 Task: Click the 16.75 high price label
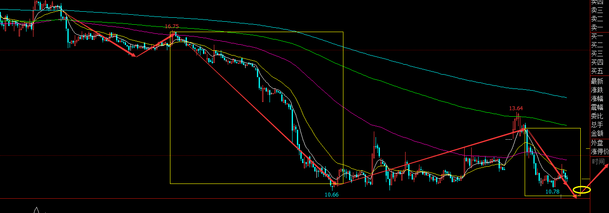(171, 27)
